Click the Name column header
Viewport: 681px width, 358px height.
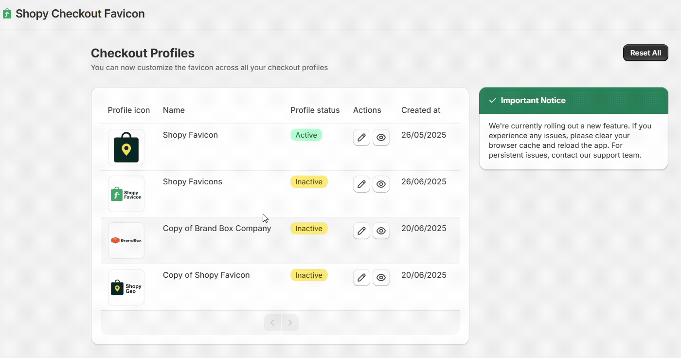174,110
